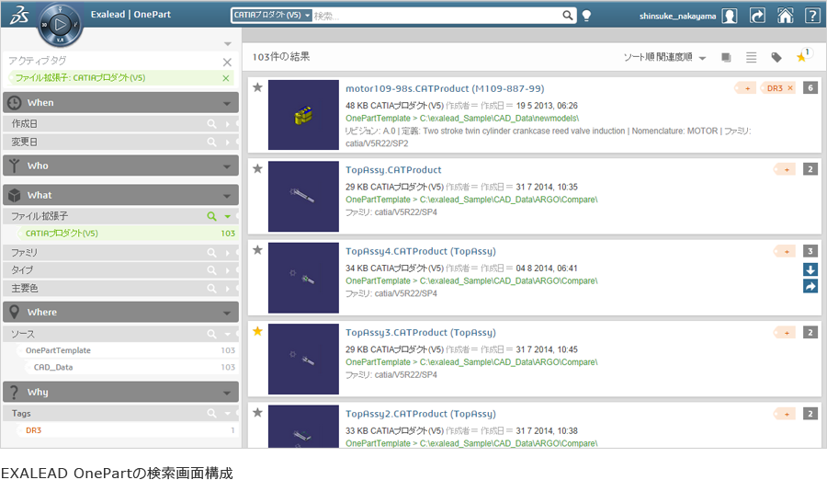Toggle CAD_Data source filter

[x=131, y=368]
